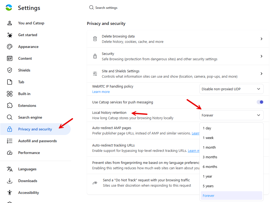Viewport: 273px width, 203px height.
Task: Click the sparkle star Get started icon
Action: [10, 35]
